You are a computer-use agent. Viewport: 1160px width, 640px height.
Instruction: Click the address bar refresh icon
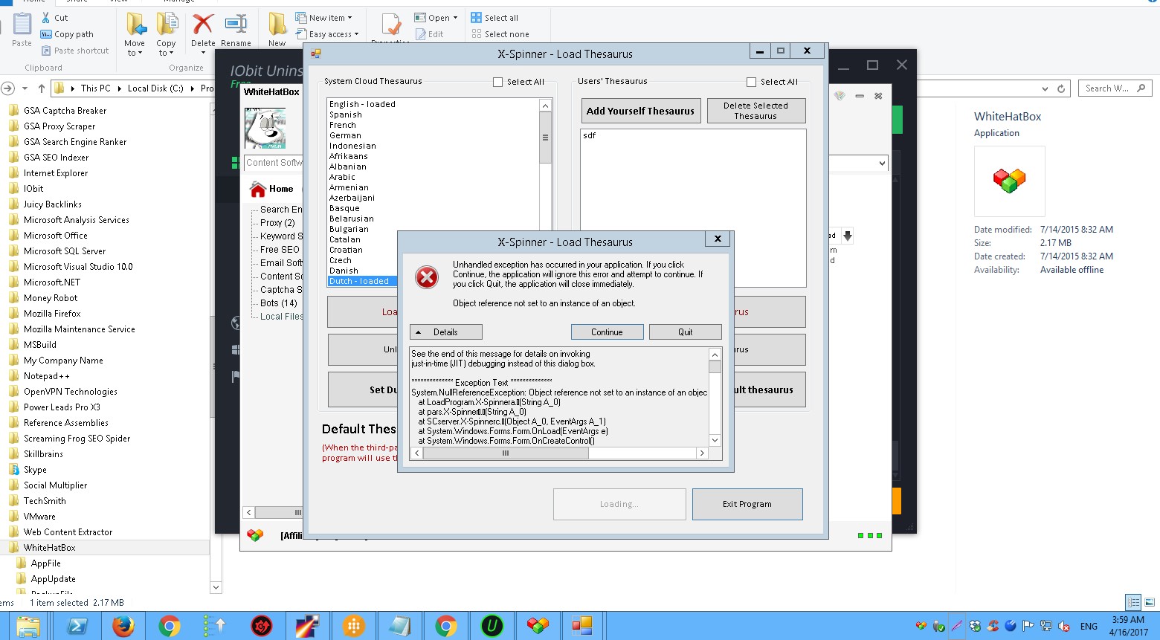click(1061, 88)
